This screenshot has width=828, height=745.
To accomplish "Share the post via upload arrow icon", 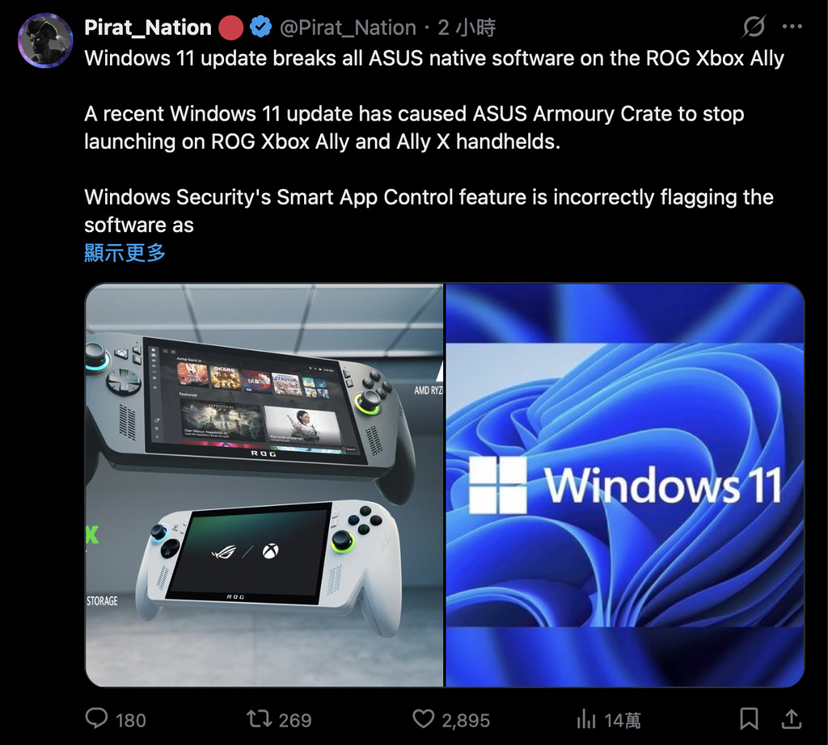I will pyautogui.click(x=791, y=718).
